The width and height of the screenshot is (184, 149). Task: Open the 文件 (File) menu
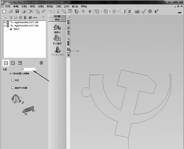[x=8, y=6]
